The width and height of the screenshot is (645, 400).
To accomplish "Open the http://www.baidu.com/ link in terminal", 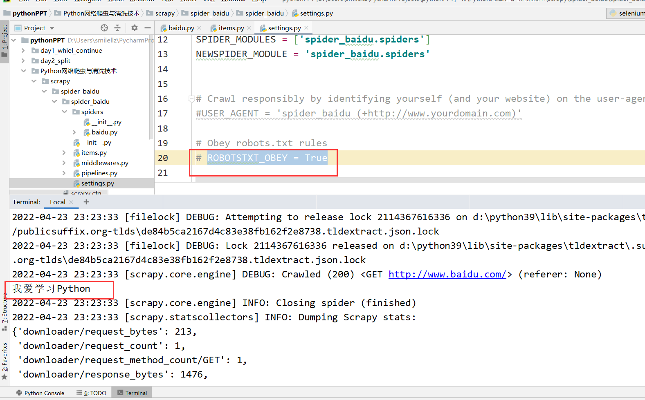I will click(447, 274).
